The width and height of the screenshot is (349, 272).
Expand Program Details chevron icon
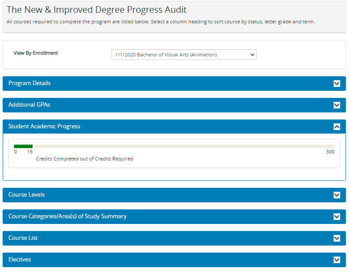pyautogui.click(x=337, y=83)
